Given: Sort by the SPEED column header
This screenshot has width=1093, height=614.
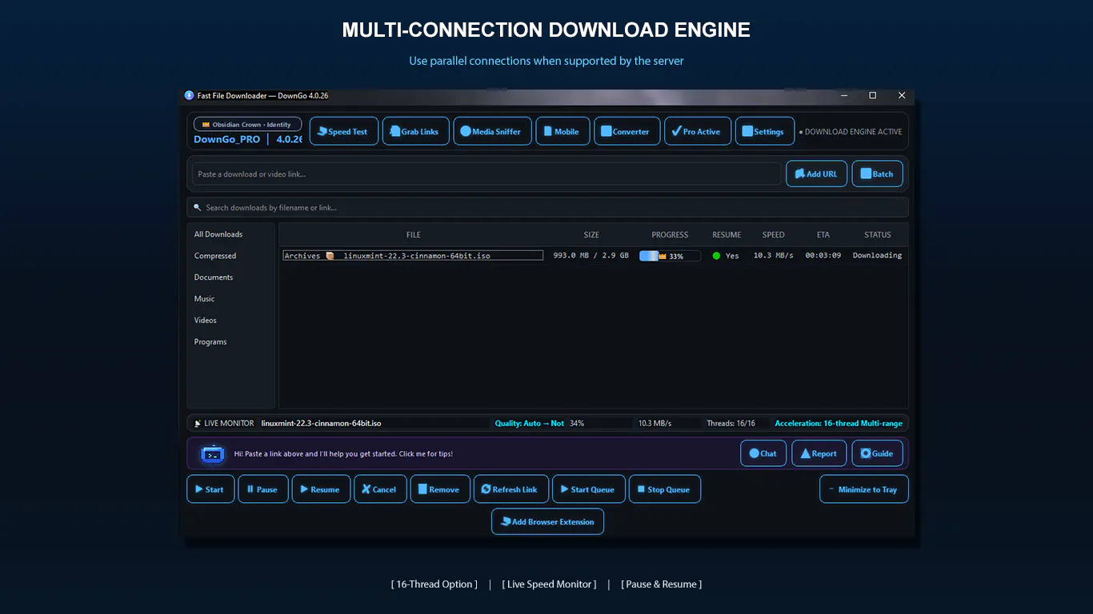Looking at the screenshot, I should (x=774, y=235).
